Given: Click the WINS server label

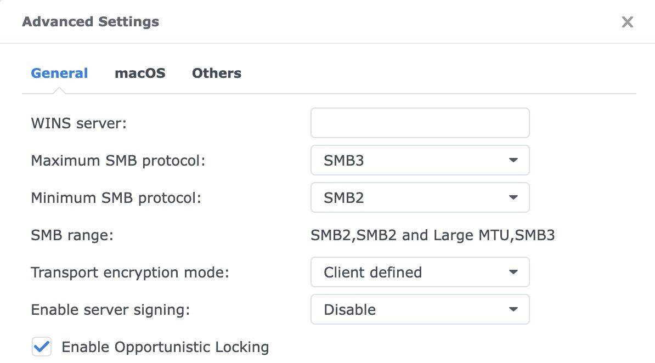Looking at the screenshot, I should click(x=78, y=123).
